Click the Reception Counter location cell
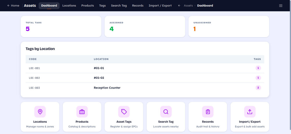Viewport: 291px width, 134px height. point(107,88)
